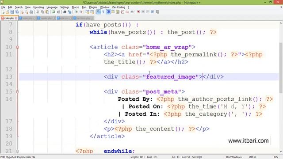Click the Zoom In magnifier icon
This screenshot has height=159, width=283.
coord(76,12)
